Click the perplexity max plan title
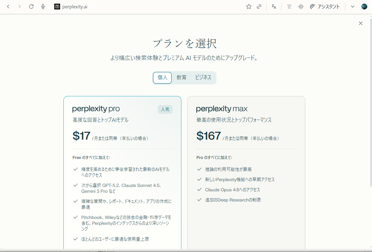372x252 pixels. tap(222, 109)
